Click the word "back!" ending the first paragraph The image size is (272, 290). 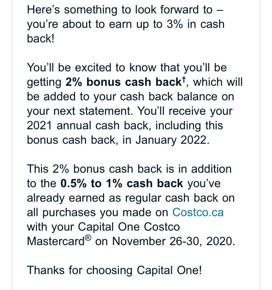click(40, 39)
